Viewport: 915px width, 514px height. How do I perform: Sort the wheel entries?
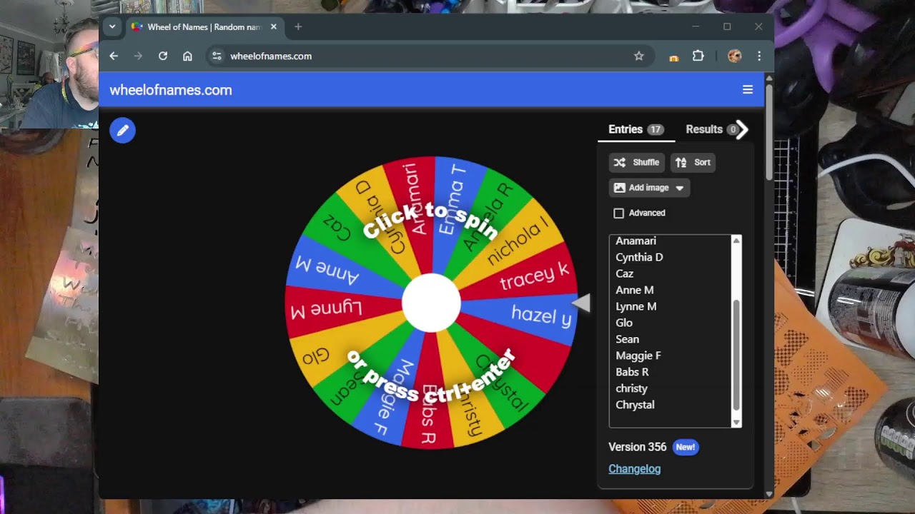[x=693, y=162]
